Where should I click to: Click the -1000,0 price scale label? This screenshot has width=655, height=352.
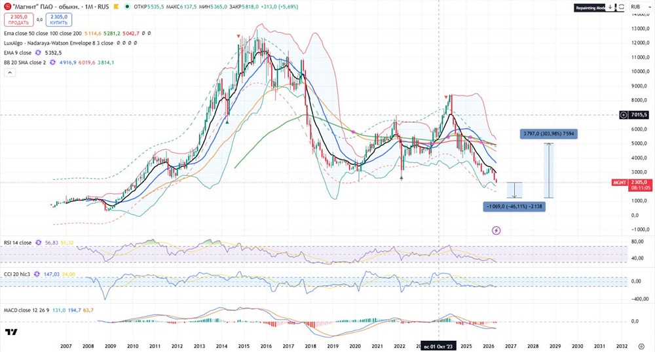click(x=641, y=230)
